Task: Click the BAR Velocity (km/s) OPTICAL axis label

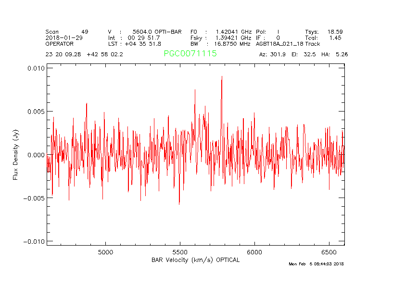Action: (x=195, y=260)
